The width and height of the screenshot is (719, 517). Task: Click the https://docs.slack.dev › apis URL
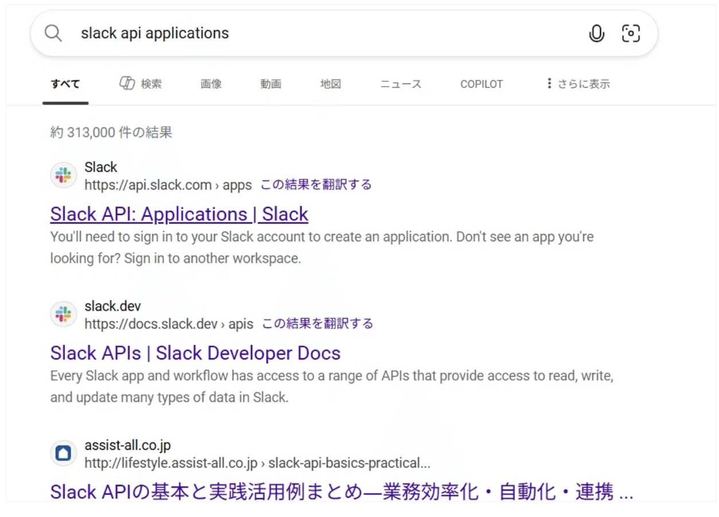point(169,324)
